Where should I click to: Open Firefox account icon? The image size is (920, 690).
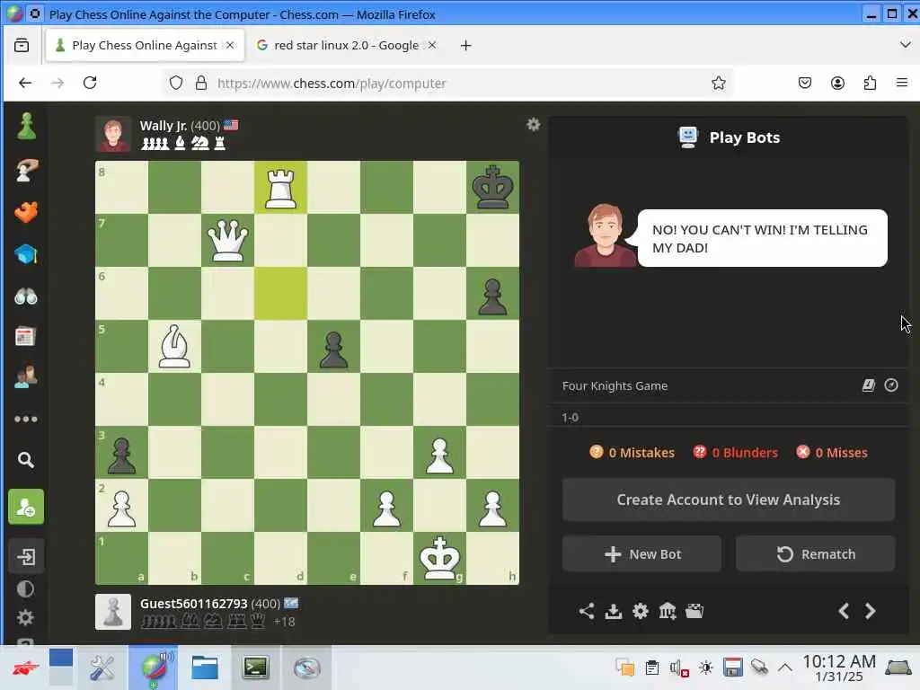coord(838,83)
